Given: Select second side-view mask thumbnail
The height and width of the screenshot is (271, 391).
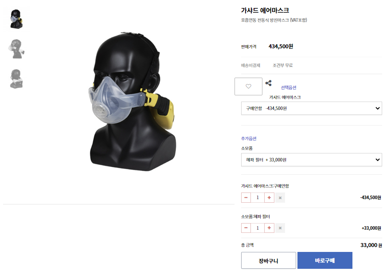Looking at the screenshot, I should [16, 49].
